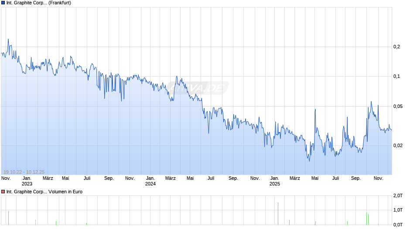The width and height of the screenshot is (410, 229).
Task: Click the 'Jan. 2025' time axis label
Action: [274, 181]
